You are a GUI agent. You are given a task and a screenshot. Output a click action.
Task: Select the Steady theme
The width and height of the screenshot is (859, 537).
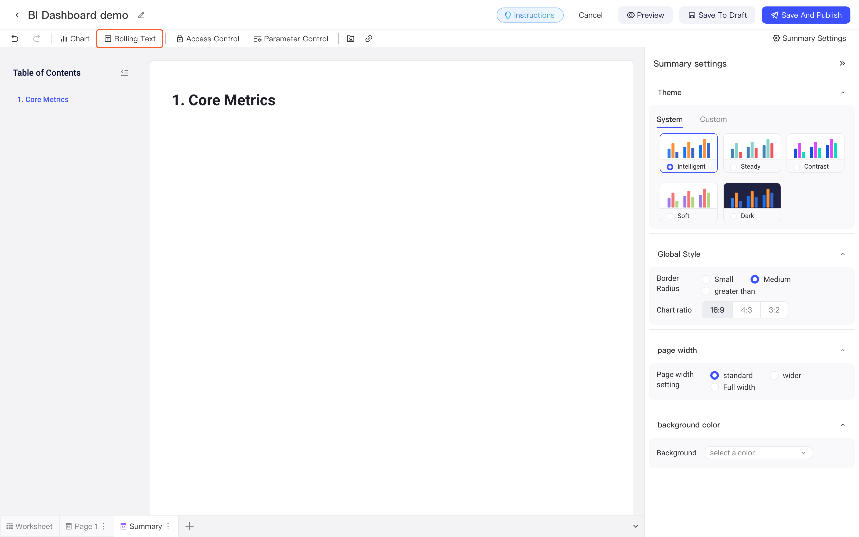pyautogui.click(x=752, y=153)
